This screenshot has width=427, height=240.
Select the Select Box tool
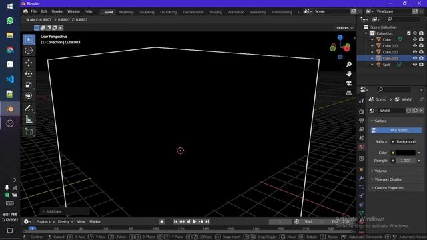tap(29, 39)
